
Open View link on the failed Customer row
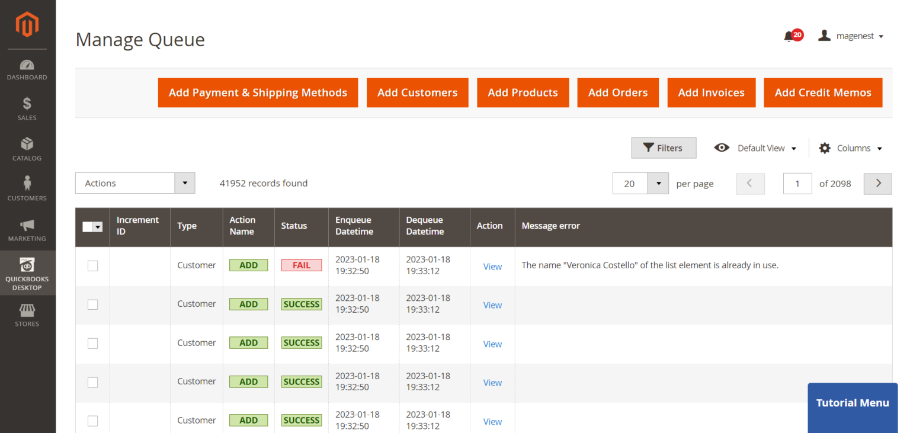pos(492,266)
